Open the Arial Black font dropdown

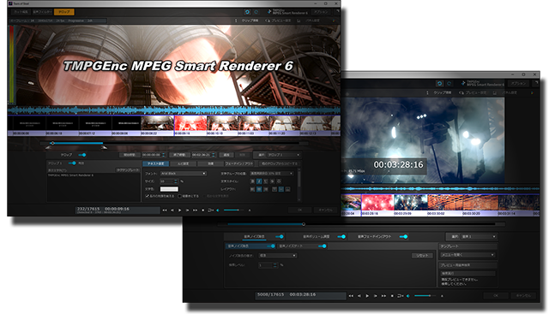[x=183, y=174]
